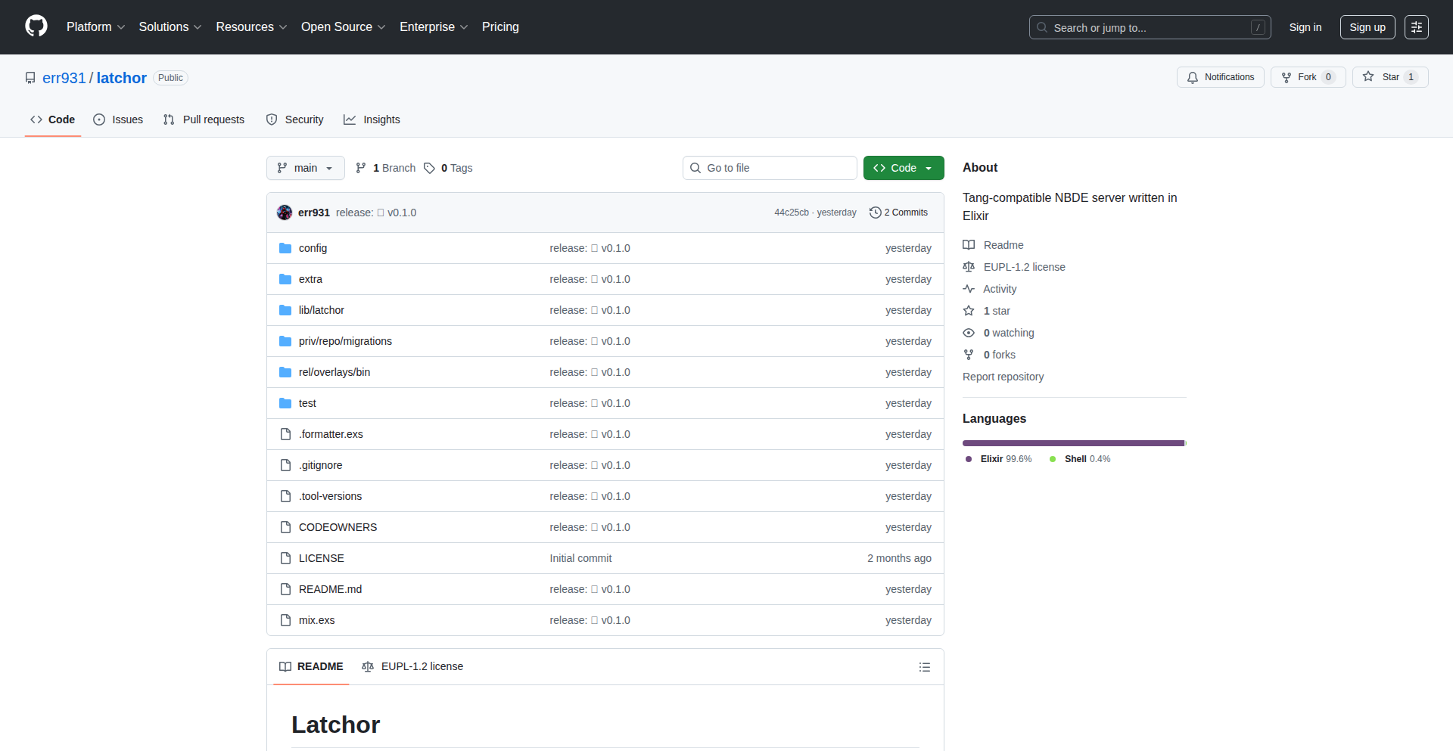View the 0 forks link

989,355
